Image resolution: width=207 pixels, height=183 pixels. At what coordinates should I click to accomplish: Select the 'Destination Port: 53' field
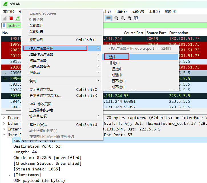click(x=37, y=146)
